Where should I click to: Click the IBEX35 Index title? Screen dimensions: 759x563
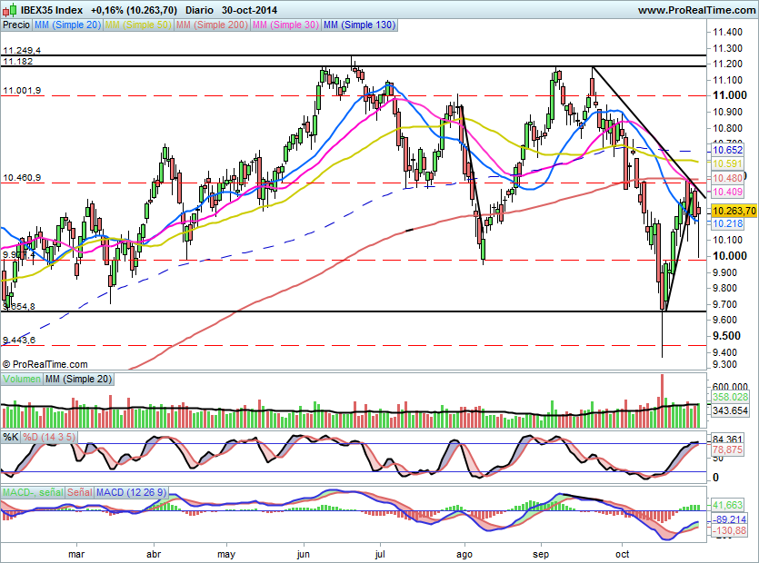(50, 9)
